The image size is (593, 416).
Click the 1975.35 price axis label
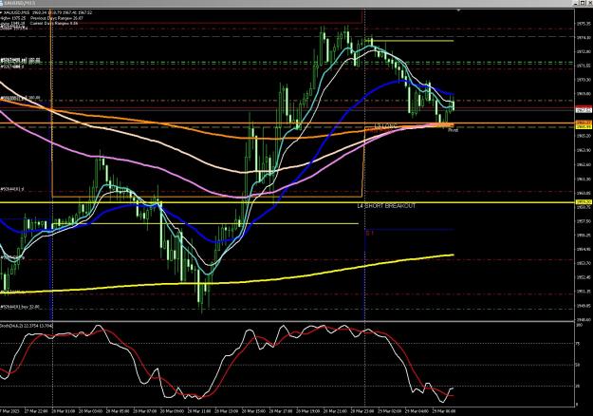coord(583,24)
